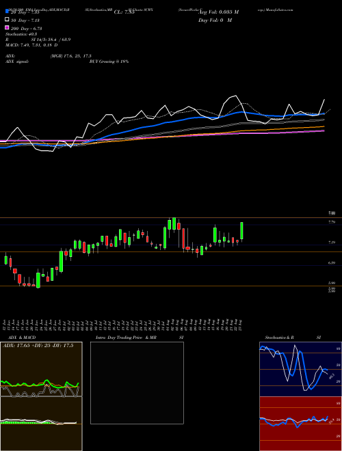342x451 pixels.
Task: Click the magenta 200 Day legend swatch
Action: point(7,27)
